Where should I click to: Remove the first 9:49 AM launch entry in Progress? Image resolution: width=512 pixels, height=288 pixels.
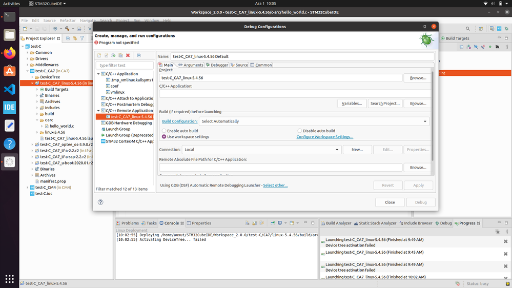pos(505,241)
